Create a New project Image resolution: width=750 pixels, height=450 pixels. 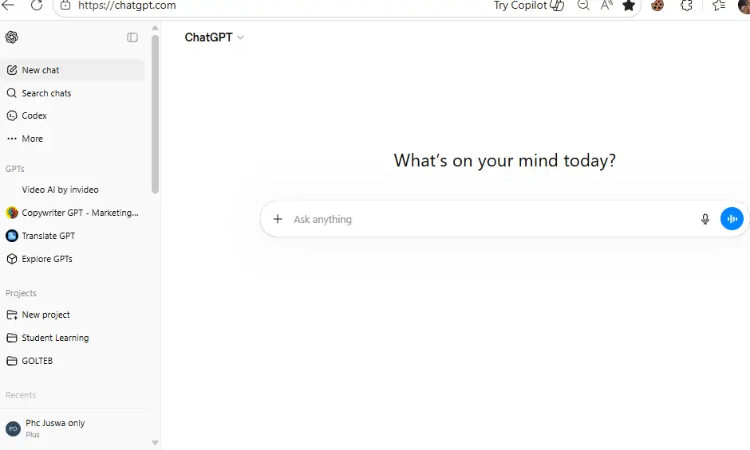pyautogui.click(x=73, y=315)
